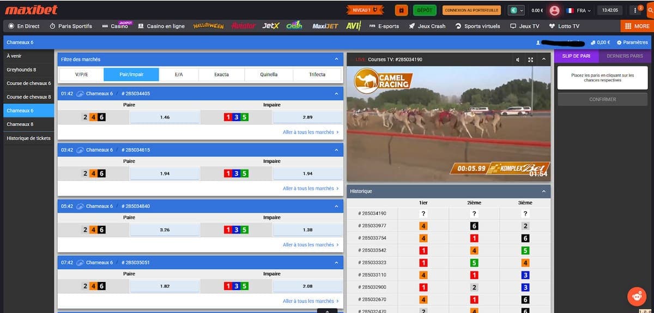Select the Pair/Impair market filter
The height and width of the screenshot is (313, 654).
point(131,74)
